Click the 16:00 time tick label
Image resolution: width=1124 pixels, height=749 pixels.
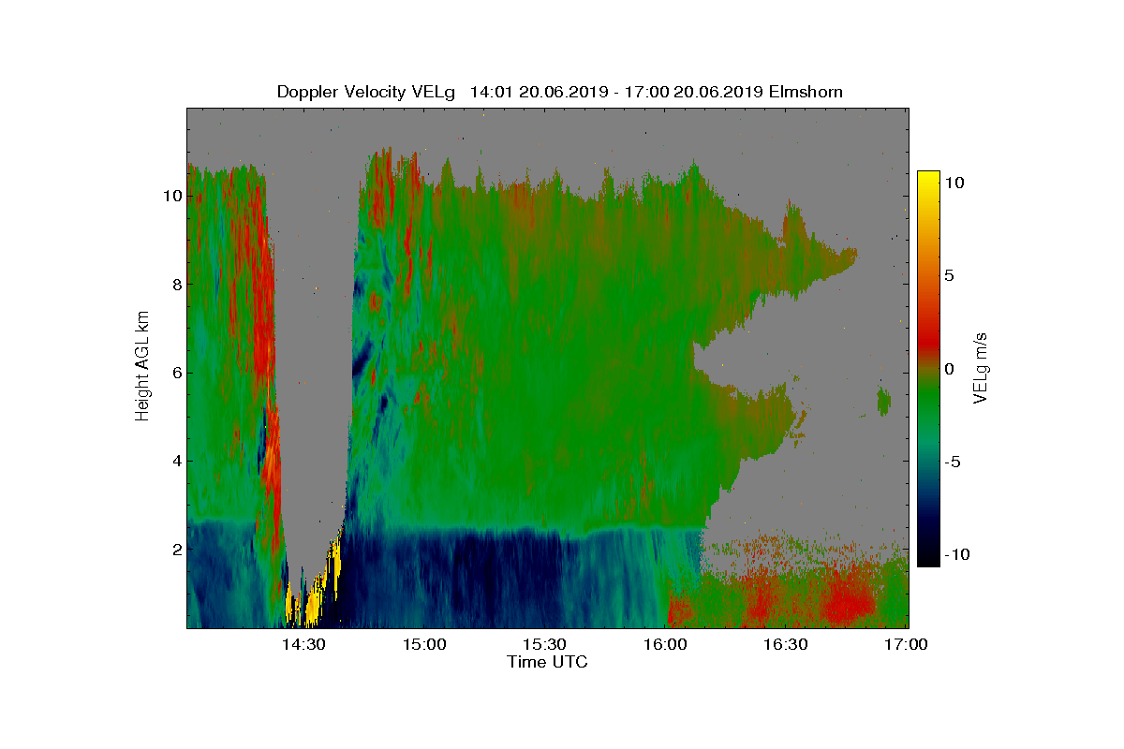pyautogui.click(x=665, y=645)
